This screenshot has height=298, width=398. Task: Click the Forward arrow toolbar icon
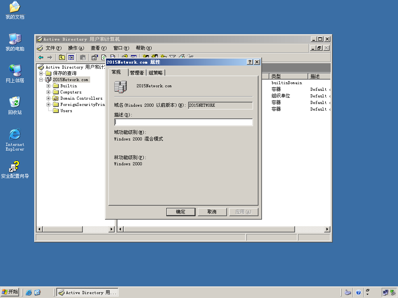click(x=50, y=57)
